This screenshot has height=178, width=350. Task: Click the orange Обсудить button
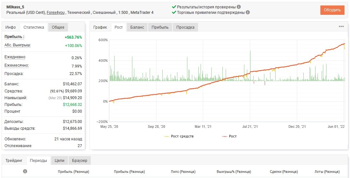[332, 10]
